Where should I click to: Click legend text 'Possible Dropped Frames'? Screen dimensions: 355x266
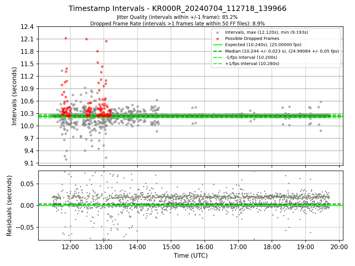252,38
